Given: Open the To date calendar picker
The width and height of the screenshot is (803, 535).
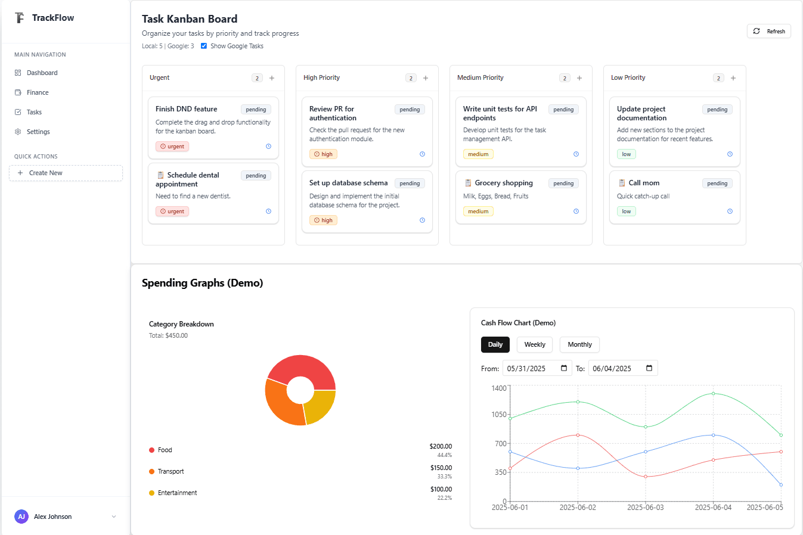Looking at the screenshot, I should tap(649, 368).
